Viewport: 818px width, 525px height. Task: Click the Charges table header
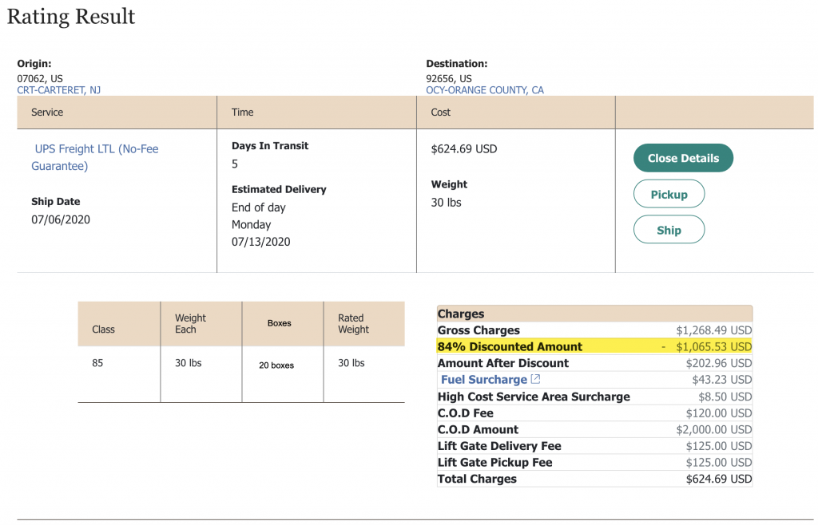click(594, 314)
